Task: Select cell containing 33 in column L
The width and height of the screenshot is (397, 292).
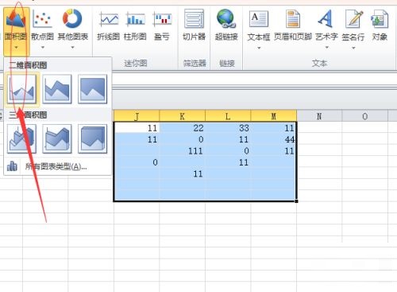Action: coord(228,128)
